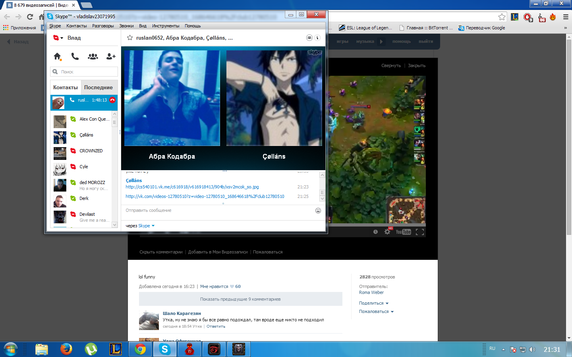This screenshot has height=357, width=572.
Task: Open the Windows Start button
Action: coord(11,349)
